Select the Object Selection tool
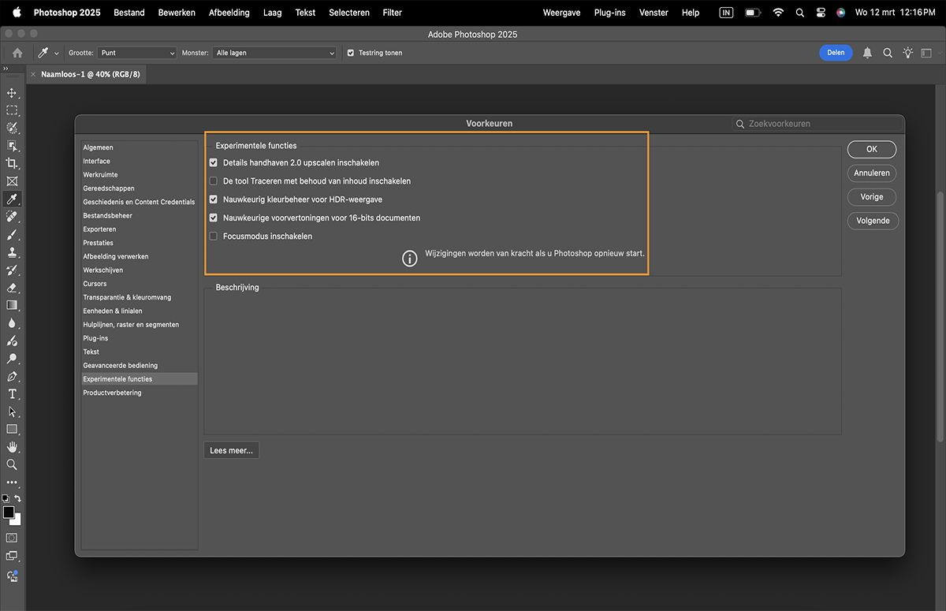Image resolution: width=946 pixels, height=611 pixels. 12,146
